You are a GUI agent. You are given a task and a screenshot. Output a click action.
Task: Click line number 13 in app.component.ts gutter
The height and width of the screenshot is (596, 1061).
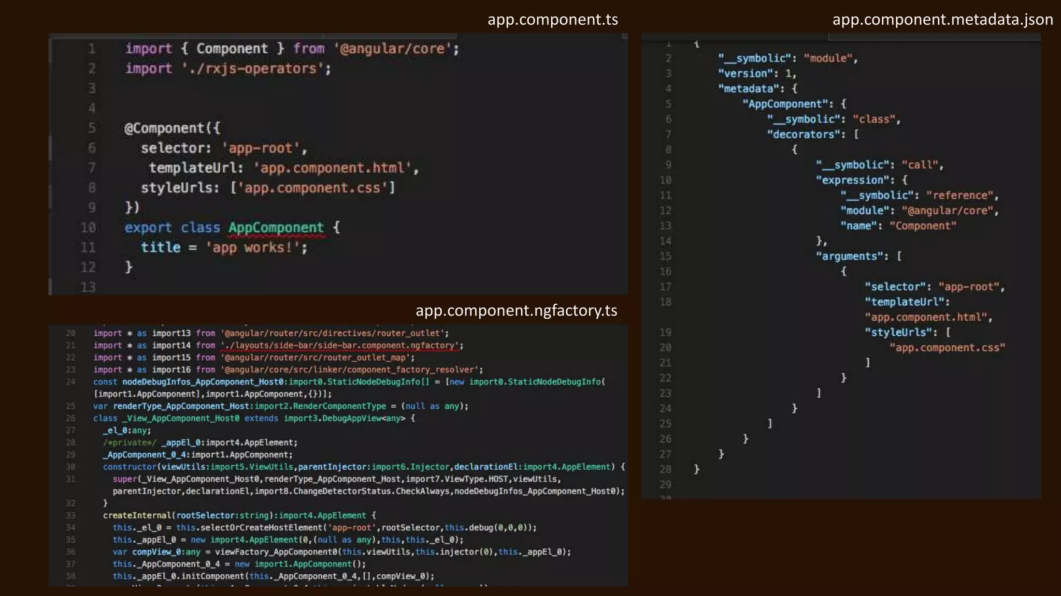tap(88, 287)
